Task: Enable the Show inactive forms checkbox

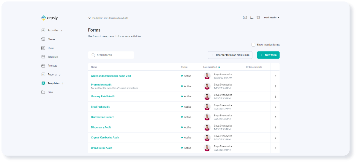Action: (x=253, y=45)
